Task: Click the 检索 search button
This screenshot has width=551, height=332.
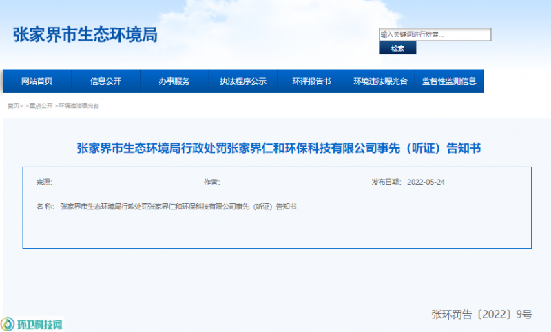Action: point(397,48)
